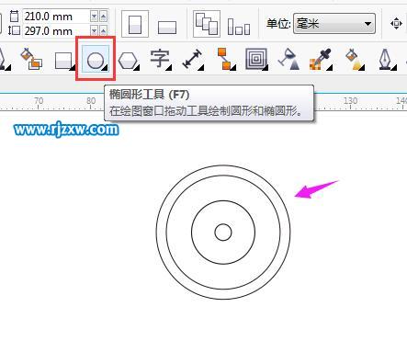407x341 pixels.
Task: Increase page width 210.0 mm value
Action: [104, 16]
